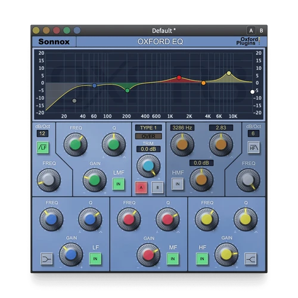
Task: Click the OXFORD EQ title text
Action: [x=160, y=42]
